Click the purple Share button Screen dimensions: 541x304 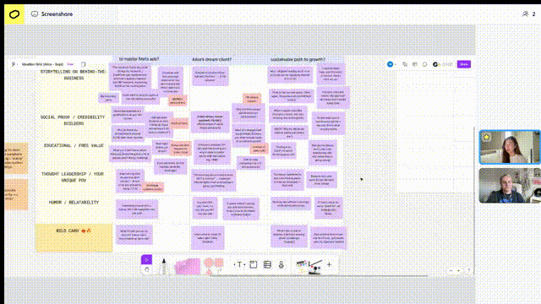coord(464,64)
